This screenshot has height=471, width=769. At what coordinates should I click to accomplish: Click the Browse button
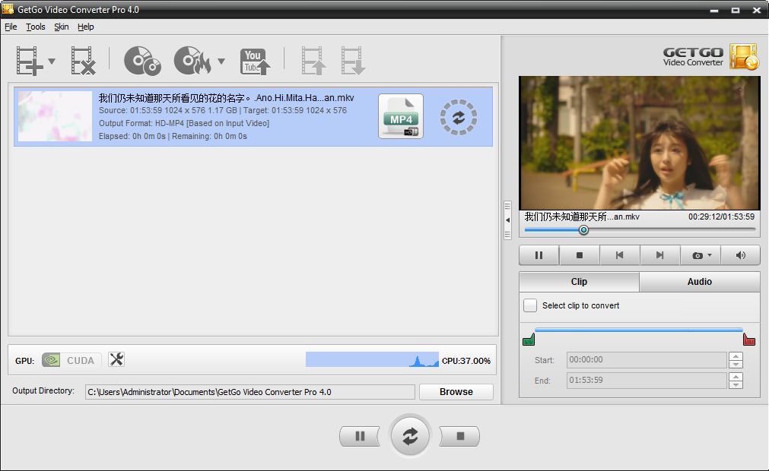[x=456, y=392]
